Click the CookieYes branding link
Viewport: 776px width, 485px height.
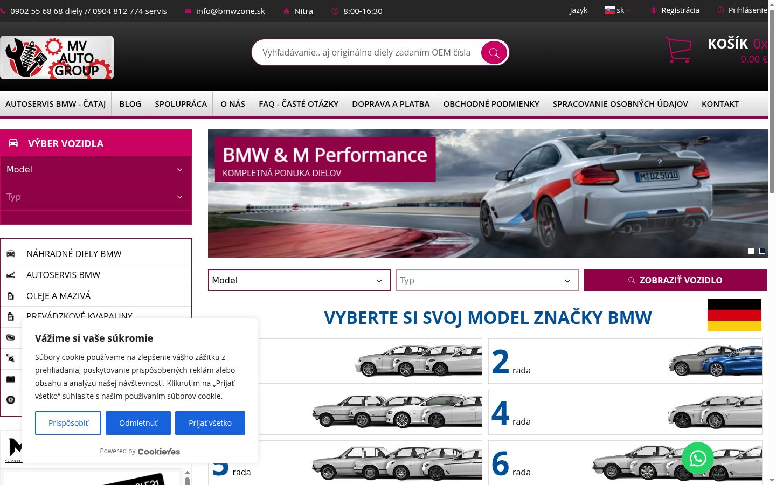[159, 452]
